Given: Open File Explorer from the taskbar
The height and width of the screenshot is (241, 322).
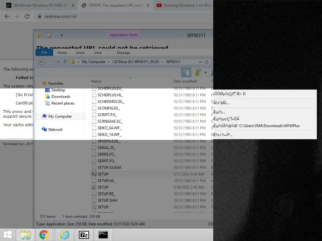Looking at the screenshot, I should 25,235.
